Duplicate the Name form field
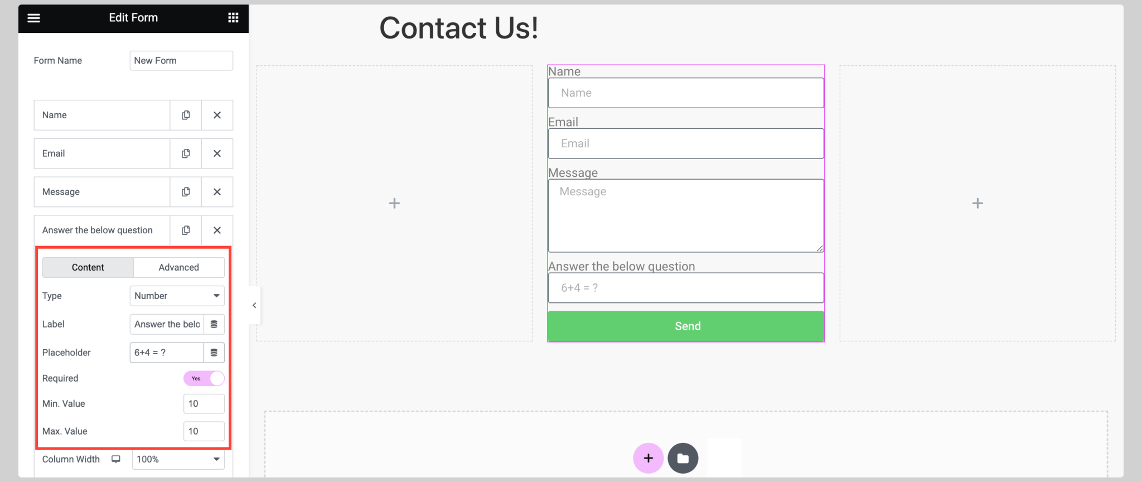Screen dimensions: 1142x482 [186, 115]
